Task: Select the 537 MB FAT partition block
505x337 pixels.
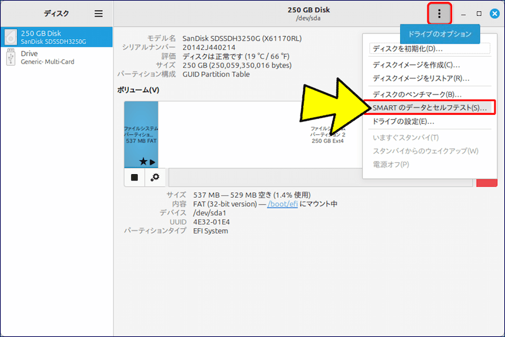Action: (x=141, y=134)
